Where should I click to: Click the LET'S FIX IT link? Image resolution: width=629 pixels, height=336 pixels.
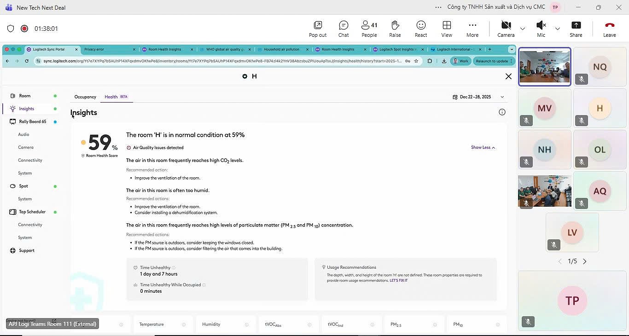pyautogui.click(x=398, y=280)
